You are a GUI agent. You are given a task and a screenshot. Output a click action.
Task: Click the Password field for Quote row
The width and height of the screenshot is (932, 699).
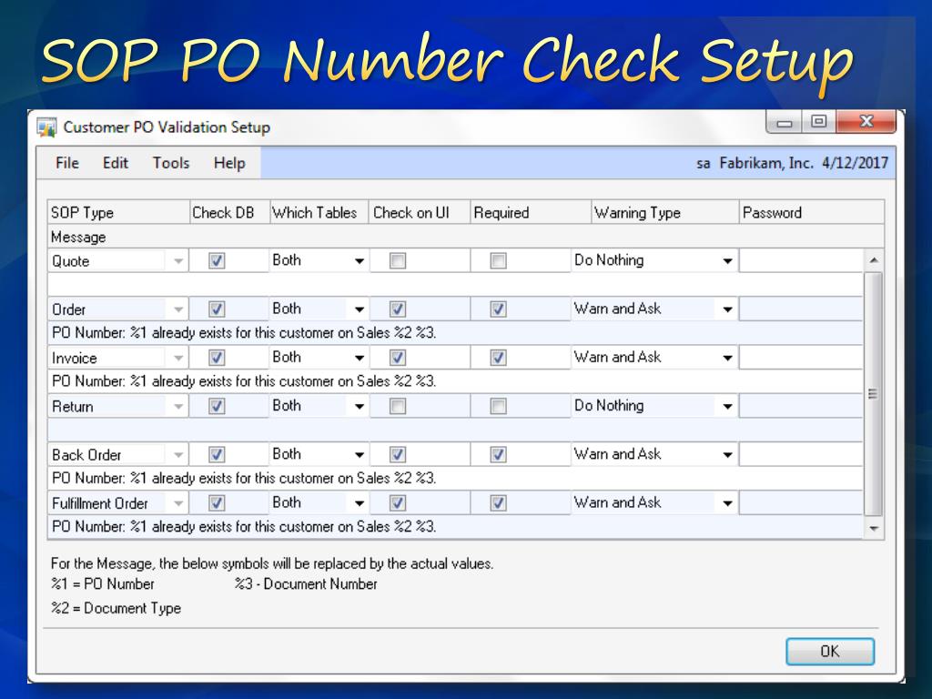coord(801,260)
